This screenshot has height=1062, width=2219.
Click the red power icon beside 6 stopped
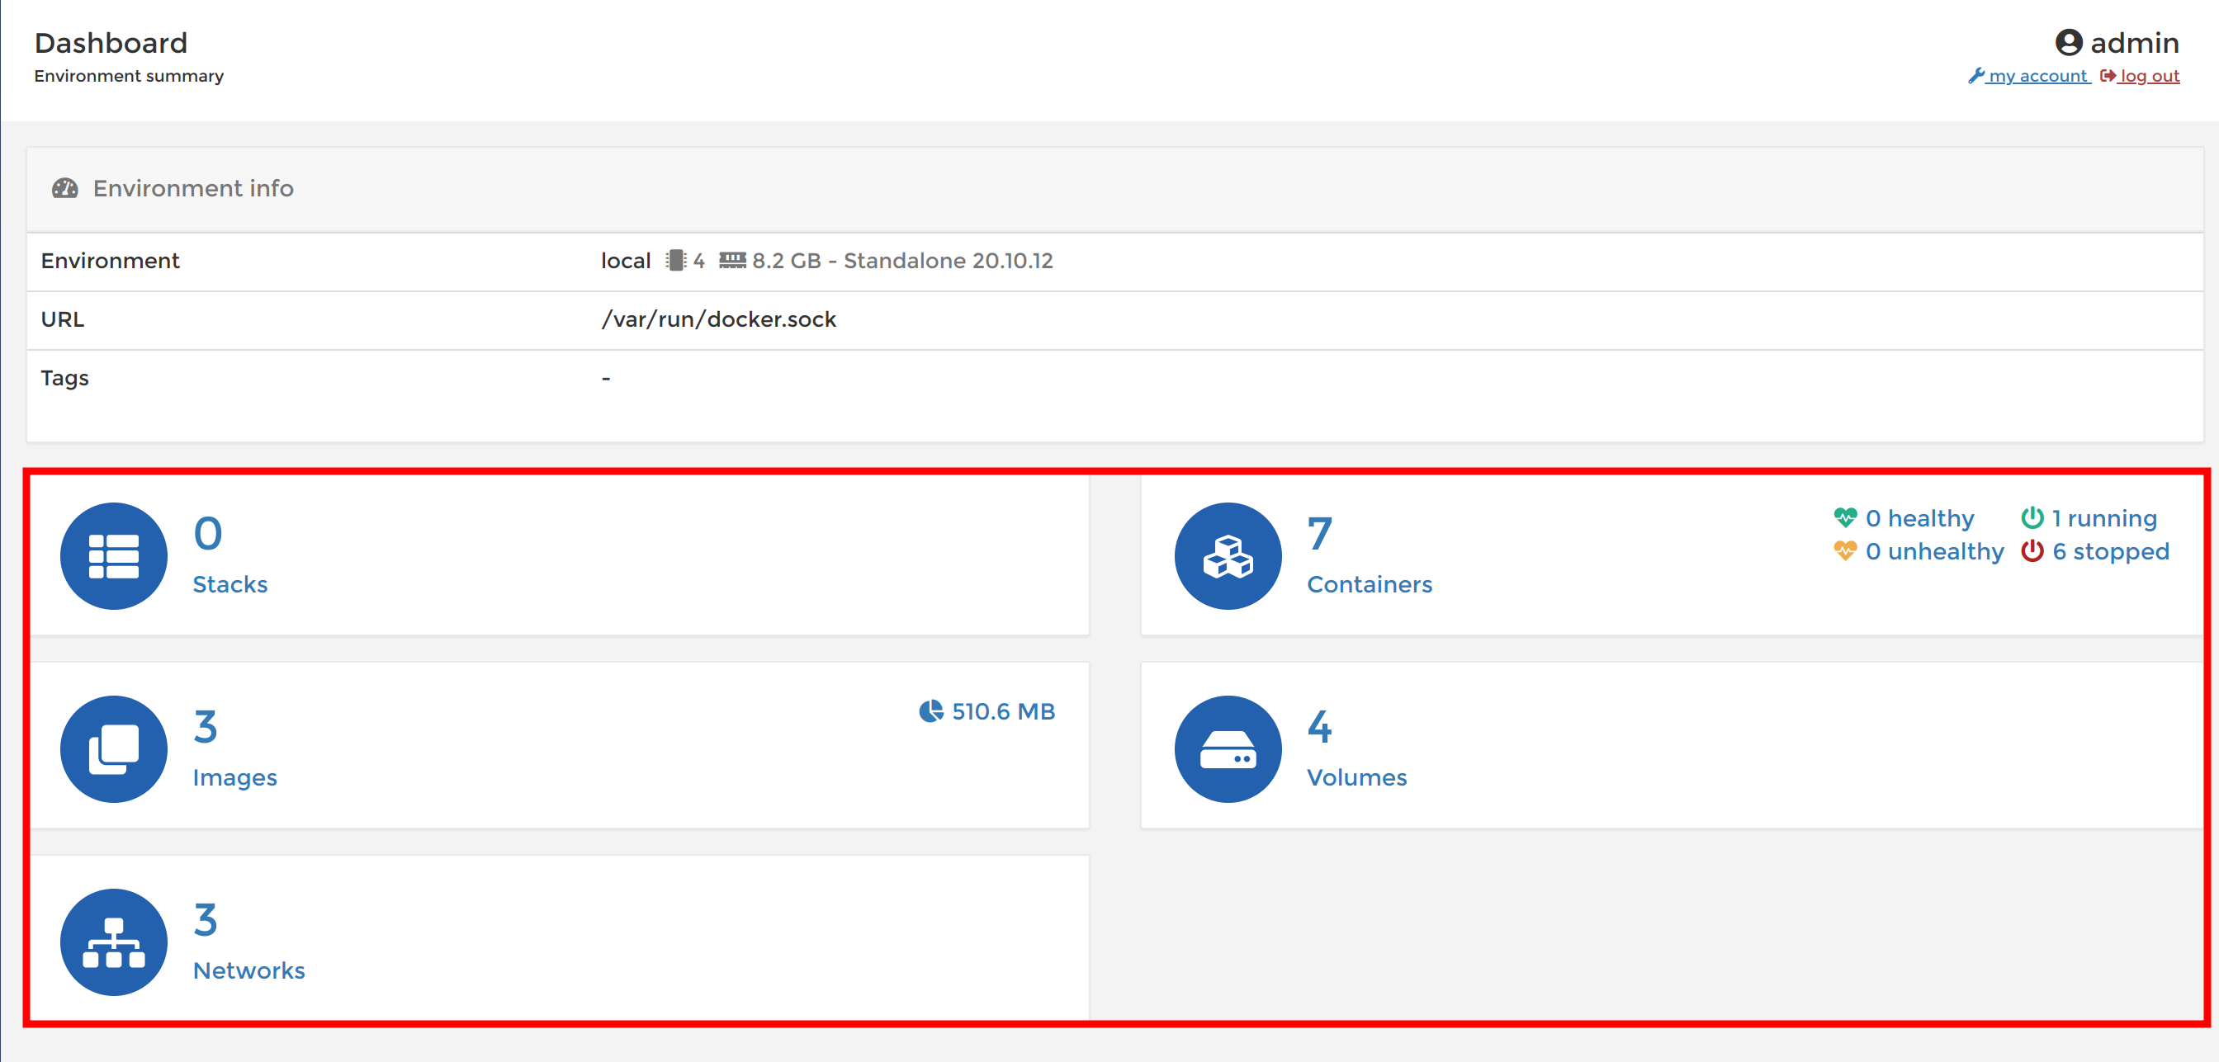click(x=2032, y=552)
